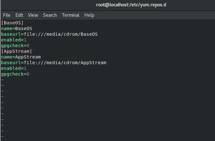Open the File menu
This screenshot has height=141, width=215.
(x=7, y=15)
